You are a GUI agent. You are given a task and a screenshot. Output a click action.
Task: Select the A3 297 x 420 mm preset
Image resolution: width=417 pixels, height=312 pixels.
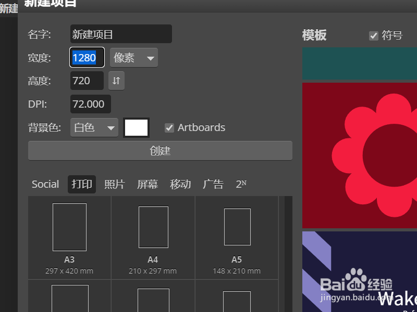point(69,238)
